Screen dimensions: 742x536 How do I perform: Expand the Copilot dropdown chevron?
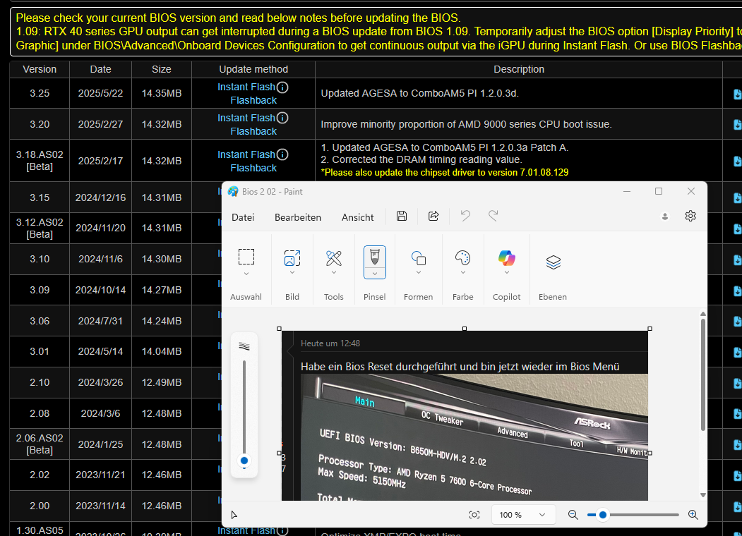point(506,272)
